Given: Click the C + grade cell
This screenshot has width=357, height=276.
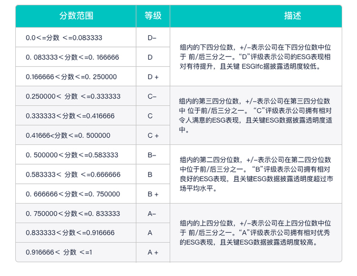Looking at the screenshot, I should click(x=153, y=135).
